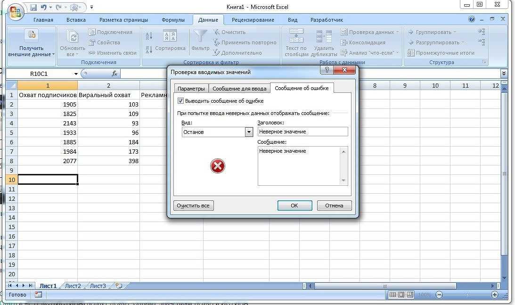This screenshot has width=515, height=305.
Task: Undo the last action
Action: 43,7
